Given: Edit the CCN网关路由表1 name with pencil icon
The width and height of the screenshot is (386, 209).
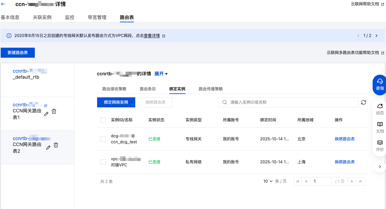Looking at the screenshot, I should tap(46, 114).
